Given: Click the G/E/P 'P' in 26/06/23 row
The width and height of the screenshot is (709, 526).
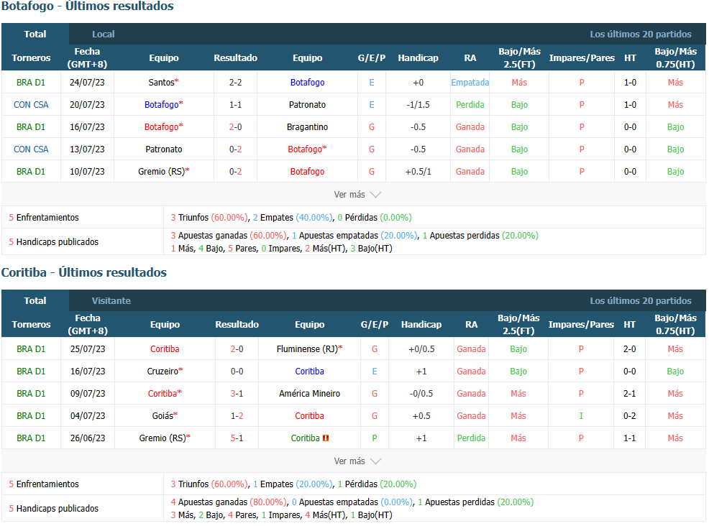Looking at the screenshot, I should 375,438.
